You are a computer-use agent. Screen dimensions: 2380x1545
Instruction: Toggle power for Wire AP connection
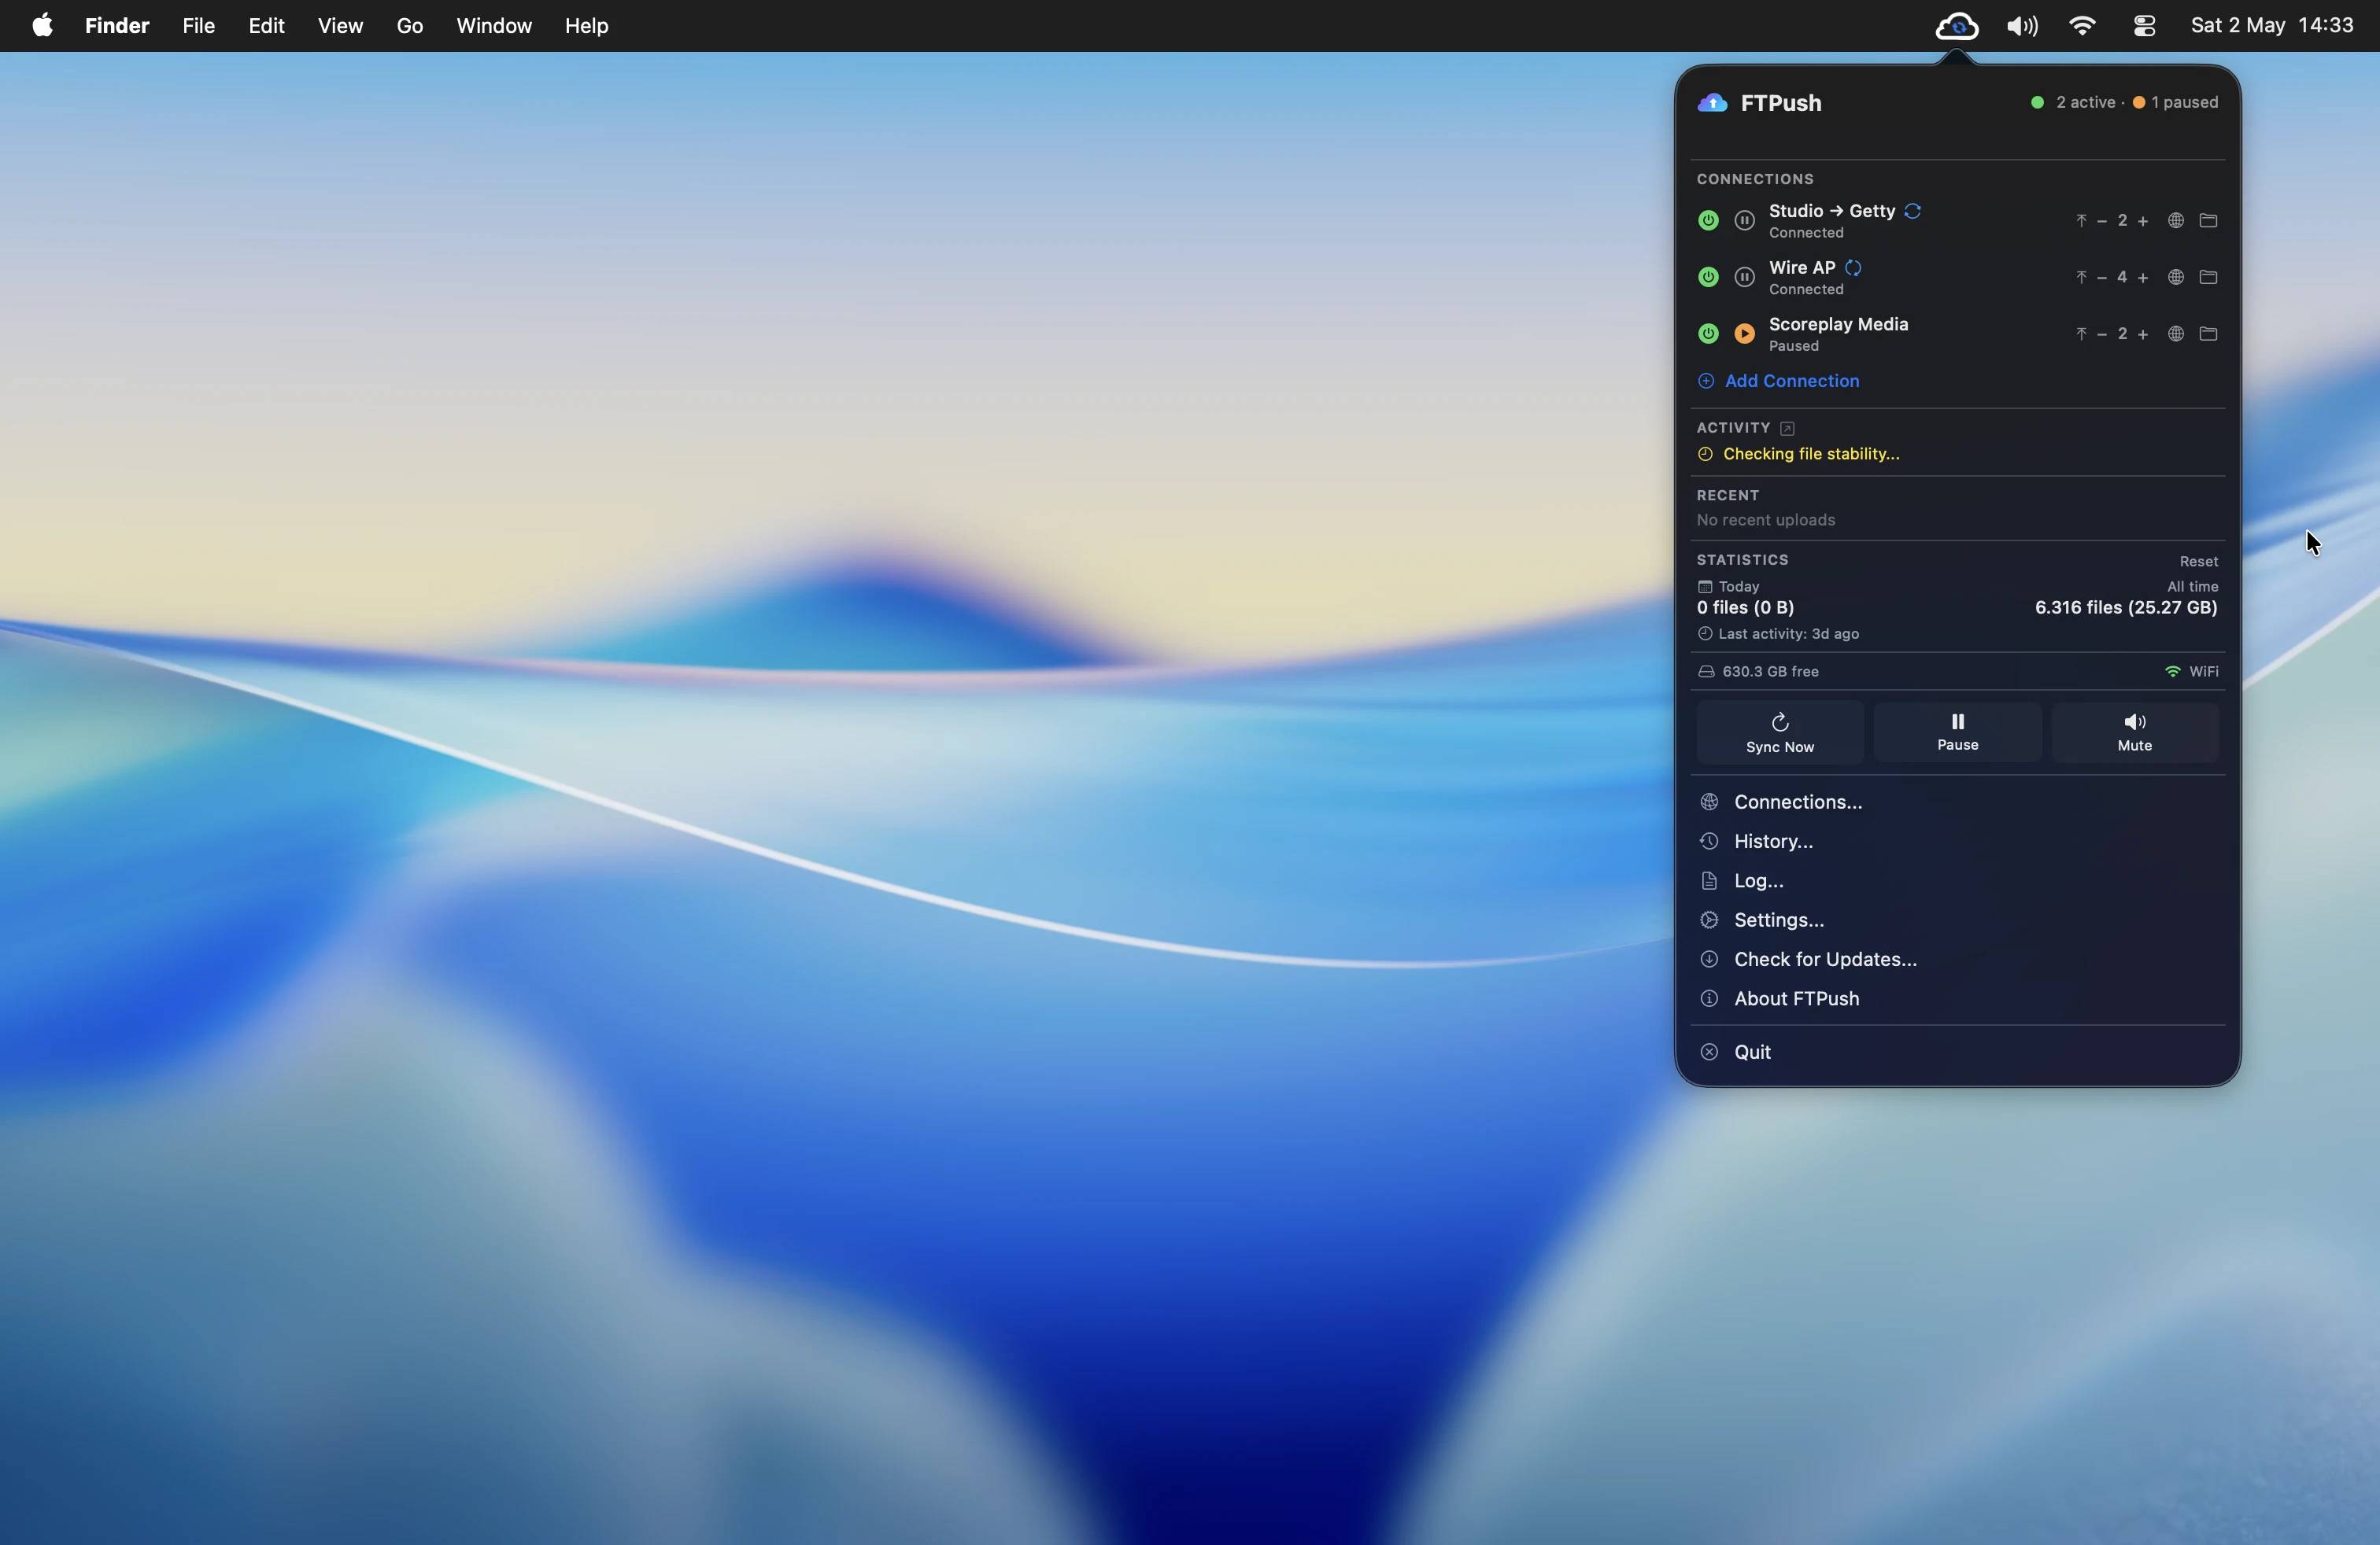pyautogui.click(x=1708, y=278)
